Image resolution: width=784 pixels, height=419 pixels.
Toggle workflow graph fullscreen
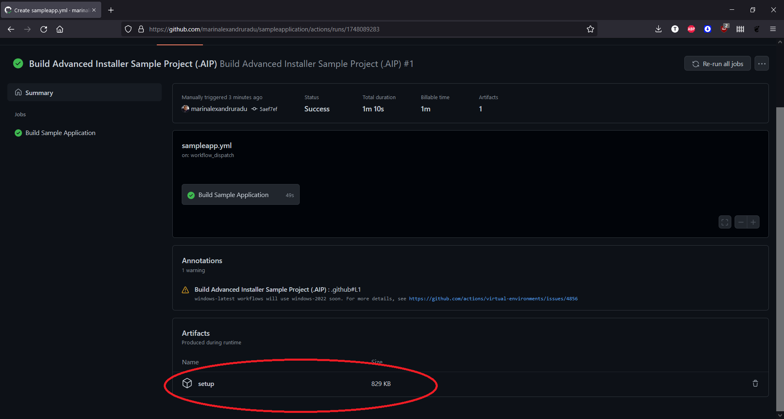point(725,222)
